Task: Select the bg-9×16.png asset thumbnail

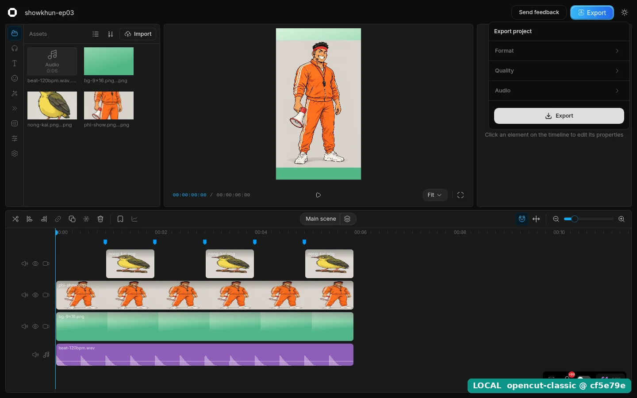Action: (109, 61)
